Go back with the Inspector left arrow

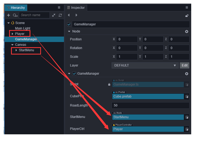point(69,15)
